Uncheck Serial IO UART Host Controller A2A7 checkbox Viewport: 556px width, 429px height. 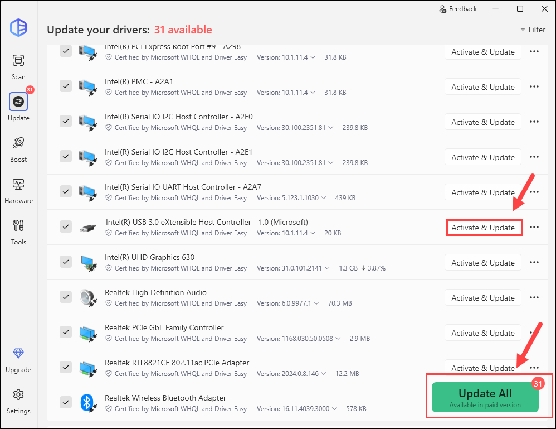pyautogui.click(x=66, y=191)
